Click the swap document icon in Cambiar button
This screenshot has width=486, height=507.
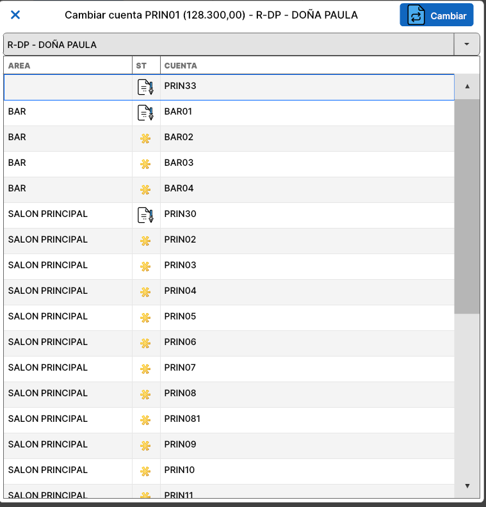click(416, 15)
